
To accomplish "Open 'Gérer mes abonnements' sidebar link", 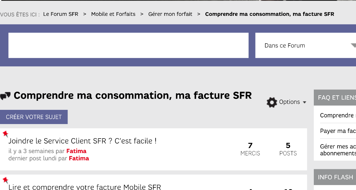I will click(x=338, y=150).
